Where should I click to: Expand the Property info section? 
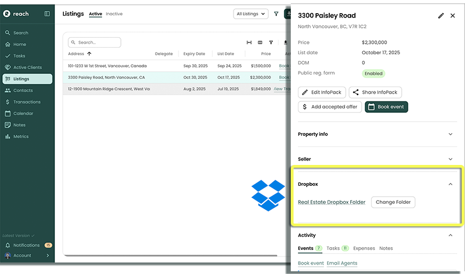point(450,134)
